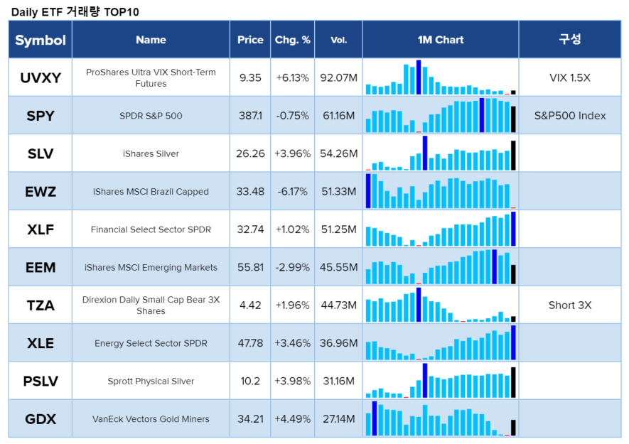Open Financial Select Sector SPDR name
This screenshot has height=444, width=629.
click(x=151, y=229)
